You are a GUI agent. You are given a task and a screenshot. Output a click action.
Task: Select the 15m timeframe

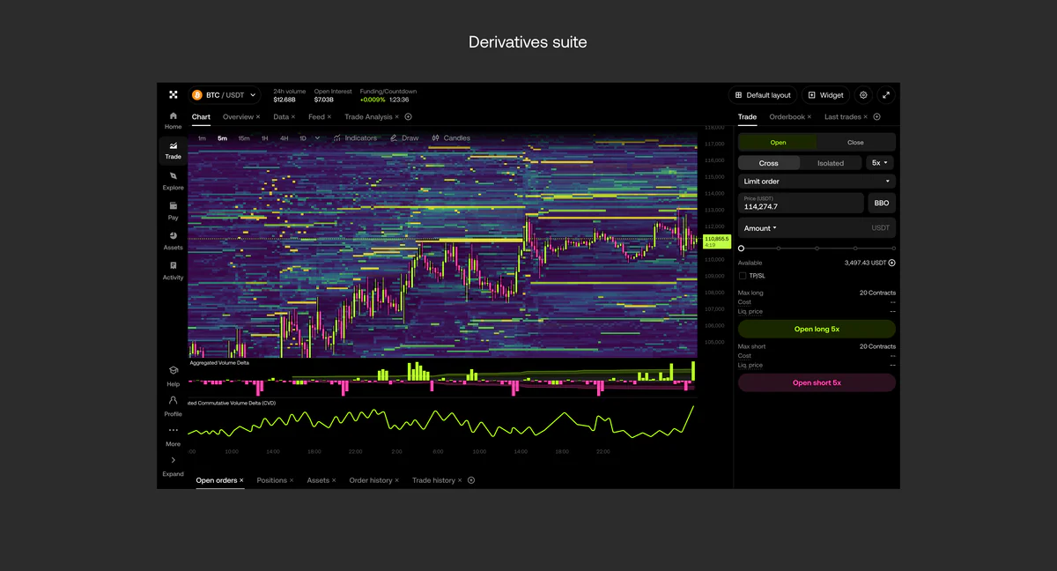click(244, 138)
